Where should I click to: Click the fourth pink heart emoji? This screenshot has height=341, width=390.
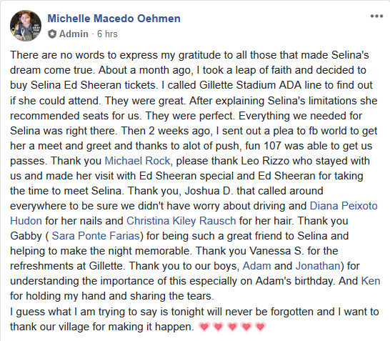click(x=246, y=327)
